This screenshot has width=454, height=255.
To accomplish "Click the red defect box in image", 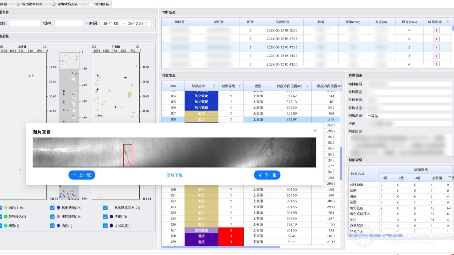I will coord(127,156).
